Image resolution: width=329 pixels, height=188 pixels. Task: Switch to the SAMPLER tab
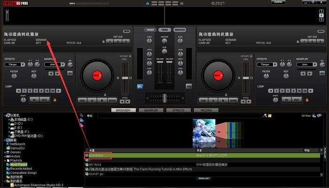click(x=150, y=110)
